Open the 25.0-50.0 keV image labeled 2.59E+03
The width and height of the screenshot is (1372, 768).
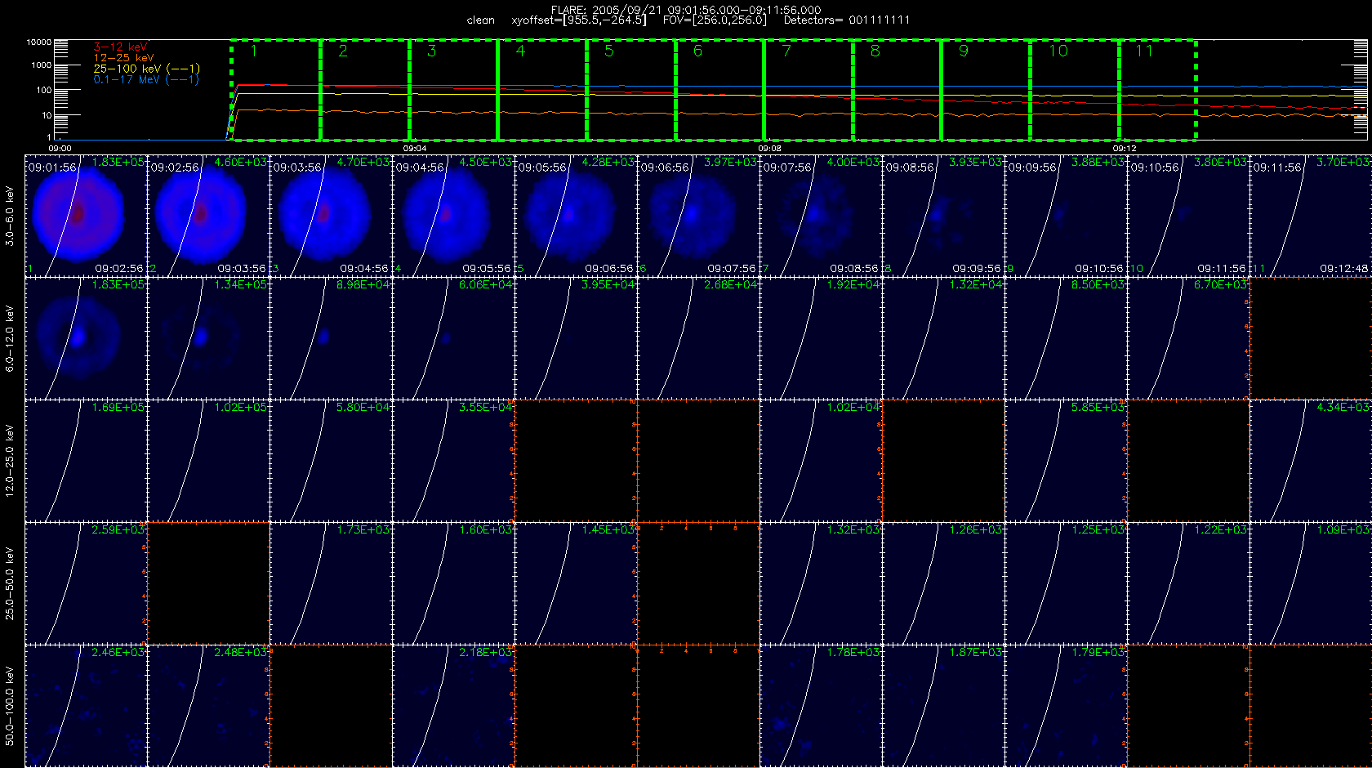tap(86, 583)
